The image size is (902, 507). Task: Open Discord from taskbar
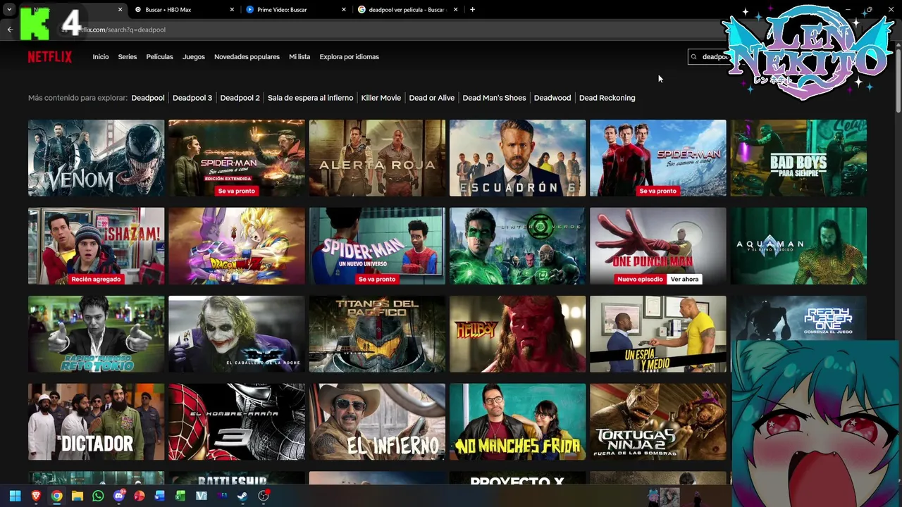[118, 496]
